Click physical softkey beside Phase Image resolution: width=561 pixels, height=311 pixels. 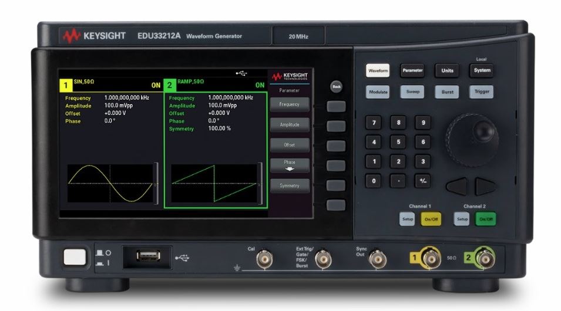point(336,165)
